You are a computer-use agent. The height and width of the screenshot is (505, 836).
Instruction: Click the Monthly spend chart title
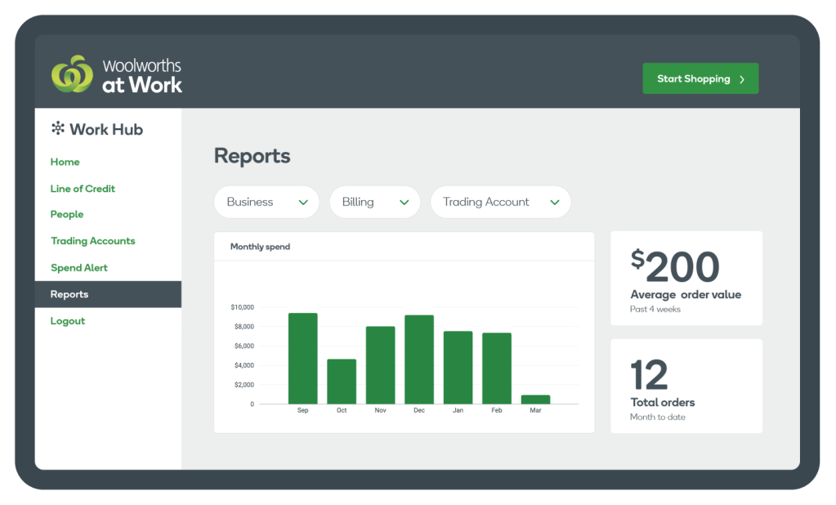click(260, 246)
